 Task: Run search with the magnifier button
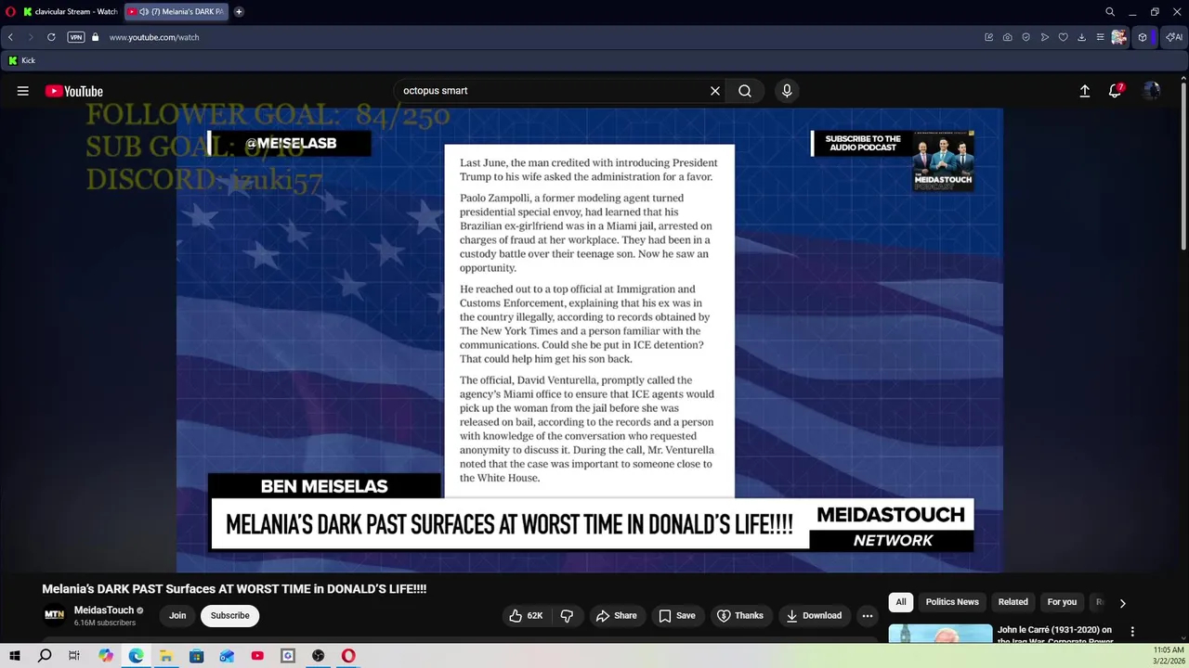[x=745, y=91]
